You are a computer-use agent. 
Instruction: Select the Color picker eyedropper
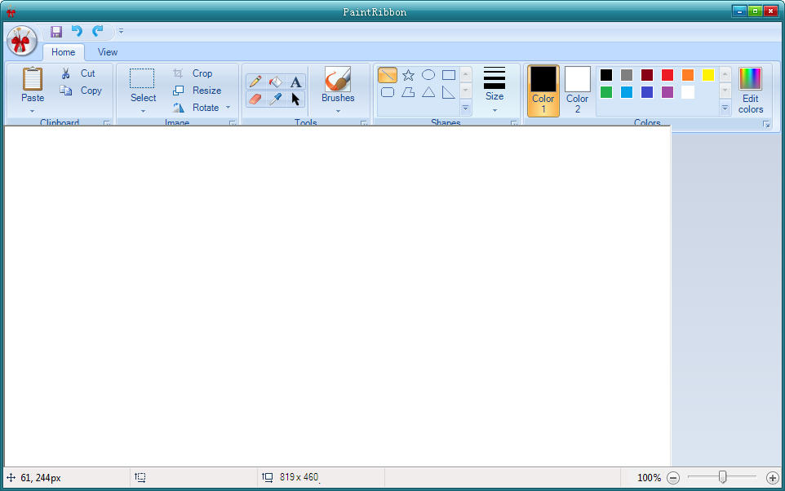click(275, 99)
